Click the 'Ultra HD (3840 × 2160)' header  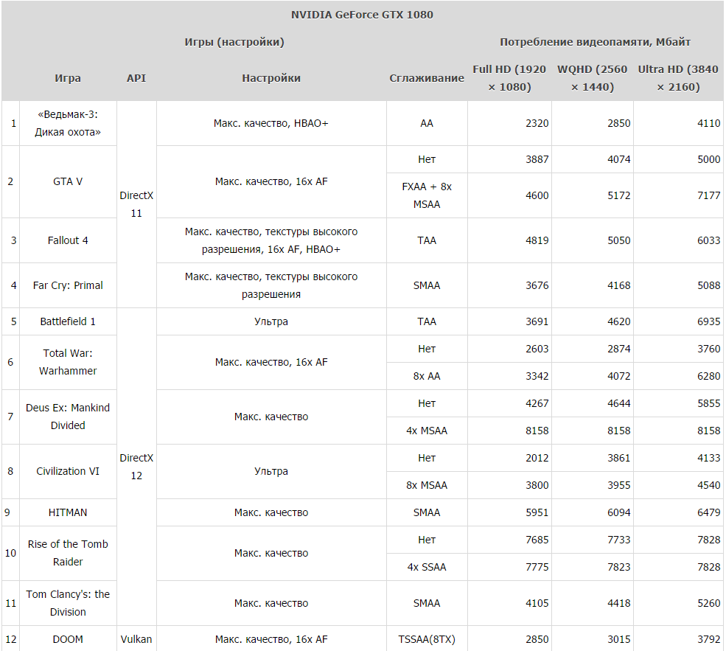tap(677, 78)
